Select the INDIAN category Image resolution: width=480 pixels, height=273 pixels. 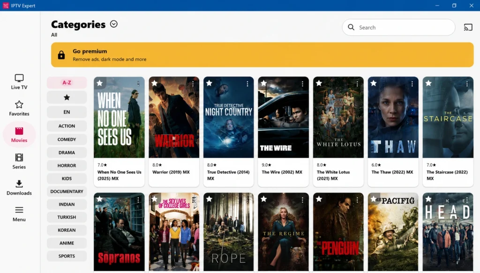[x=67, y=204]
